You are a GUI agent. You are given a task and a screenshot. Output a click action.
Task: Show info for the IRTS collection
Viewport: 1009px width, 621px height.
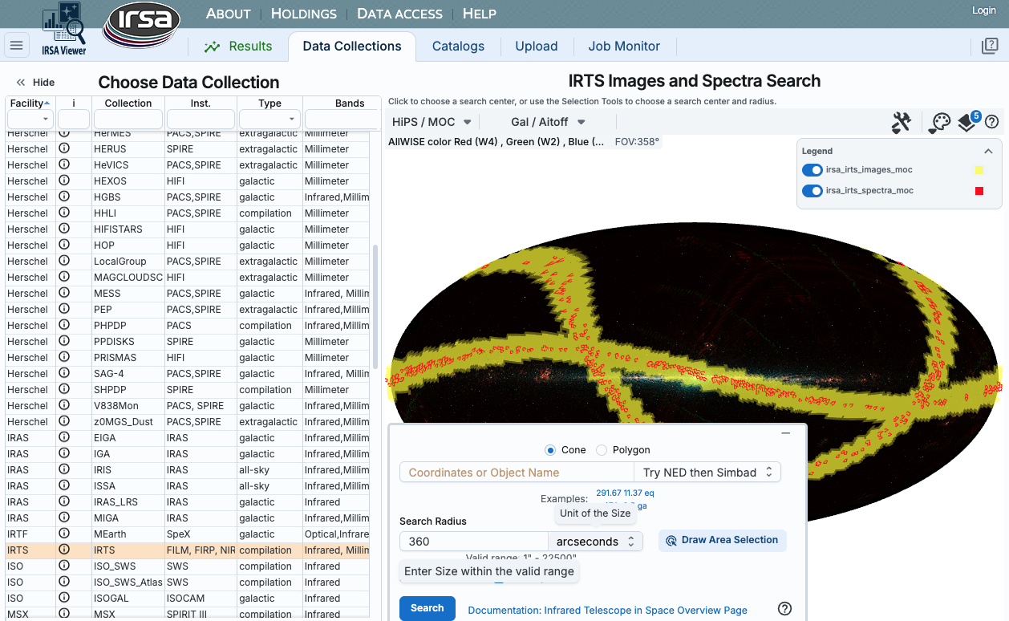pos(64,550)
